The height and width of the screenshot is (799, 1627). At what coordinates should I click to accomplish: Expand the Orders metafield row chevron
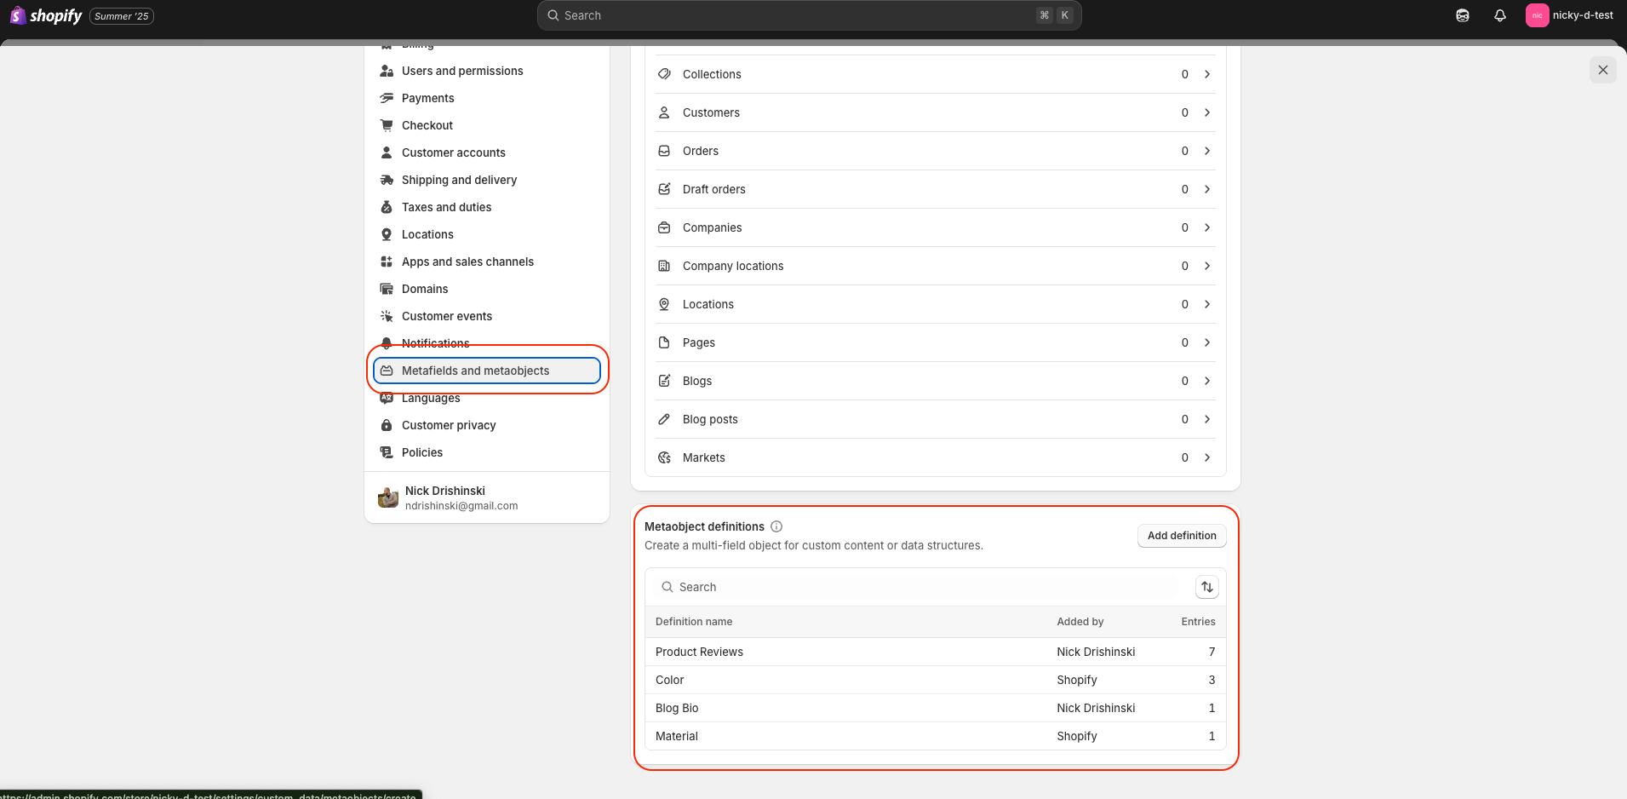(1207, 151)
